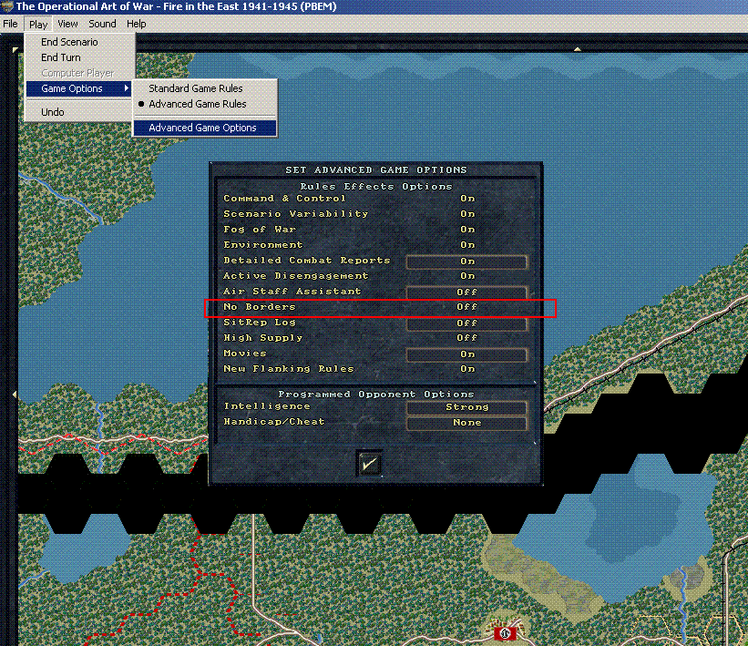Screen dimensions: 748x646
Task: Click the map scroll-left arrow at left edge
Action: (x=15, y=395)
